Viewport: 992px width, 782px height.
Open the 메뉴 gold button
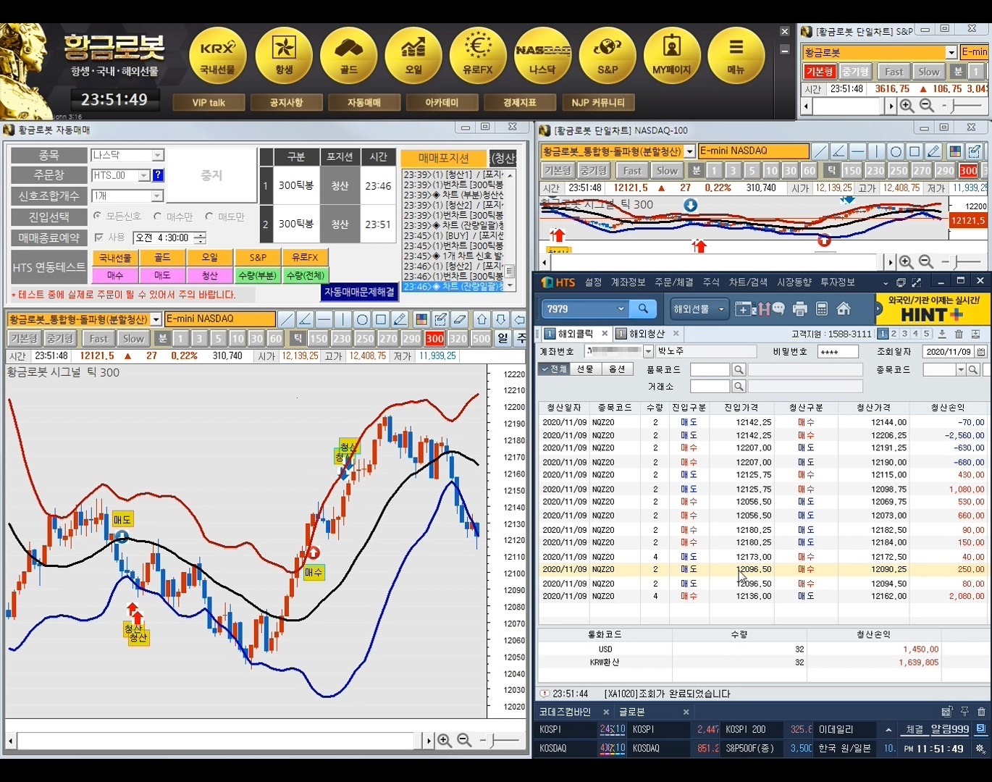point(736,56)
